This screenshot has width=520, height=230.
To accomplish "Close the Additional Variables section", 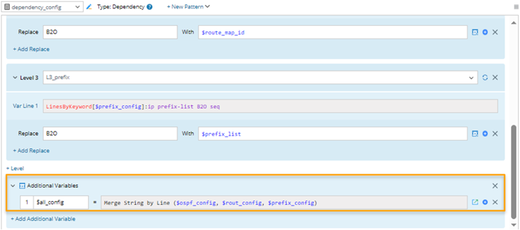I will [x=495, y=186].
